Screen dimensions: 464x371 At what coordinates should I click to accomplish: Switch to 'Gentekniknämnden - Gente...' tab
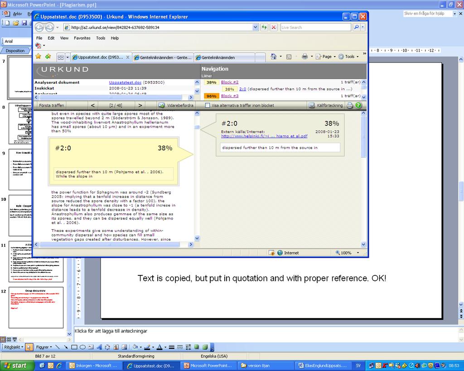[x=163, y=58]
